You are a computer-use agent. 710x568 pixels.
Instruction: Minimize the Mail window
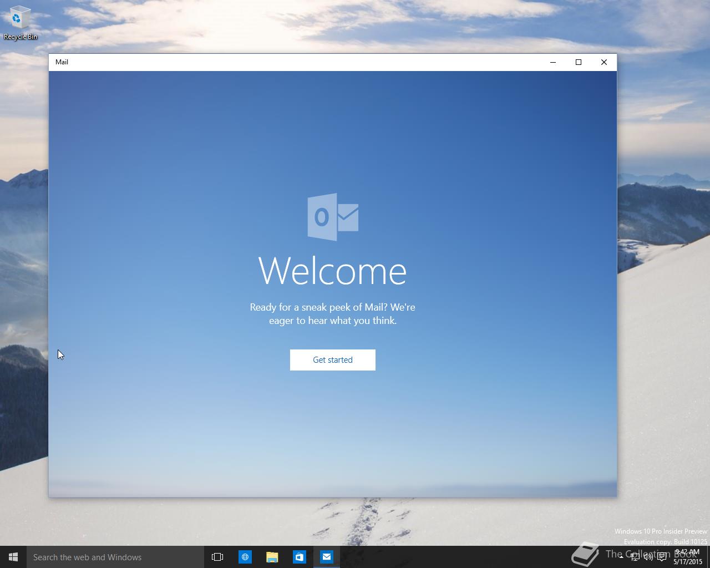pyautogui.click(x=552, y=62)
